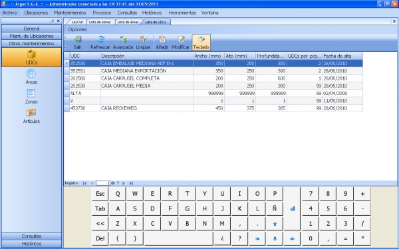
Task: Open the Procesos menu
Action: (102, 13)
